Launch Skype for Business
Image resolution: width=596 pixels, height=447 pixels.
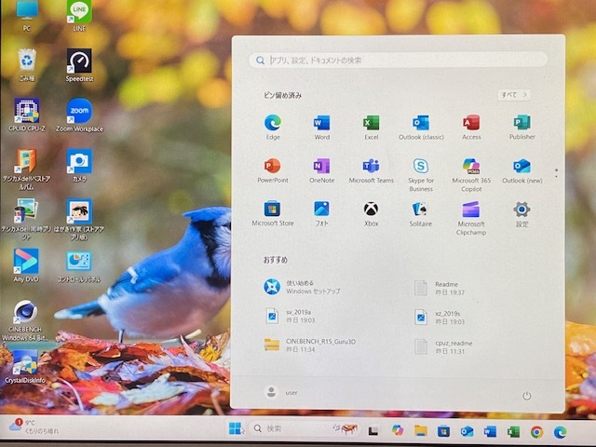click(x=421, y=174)
